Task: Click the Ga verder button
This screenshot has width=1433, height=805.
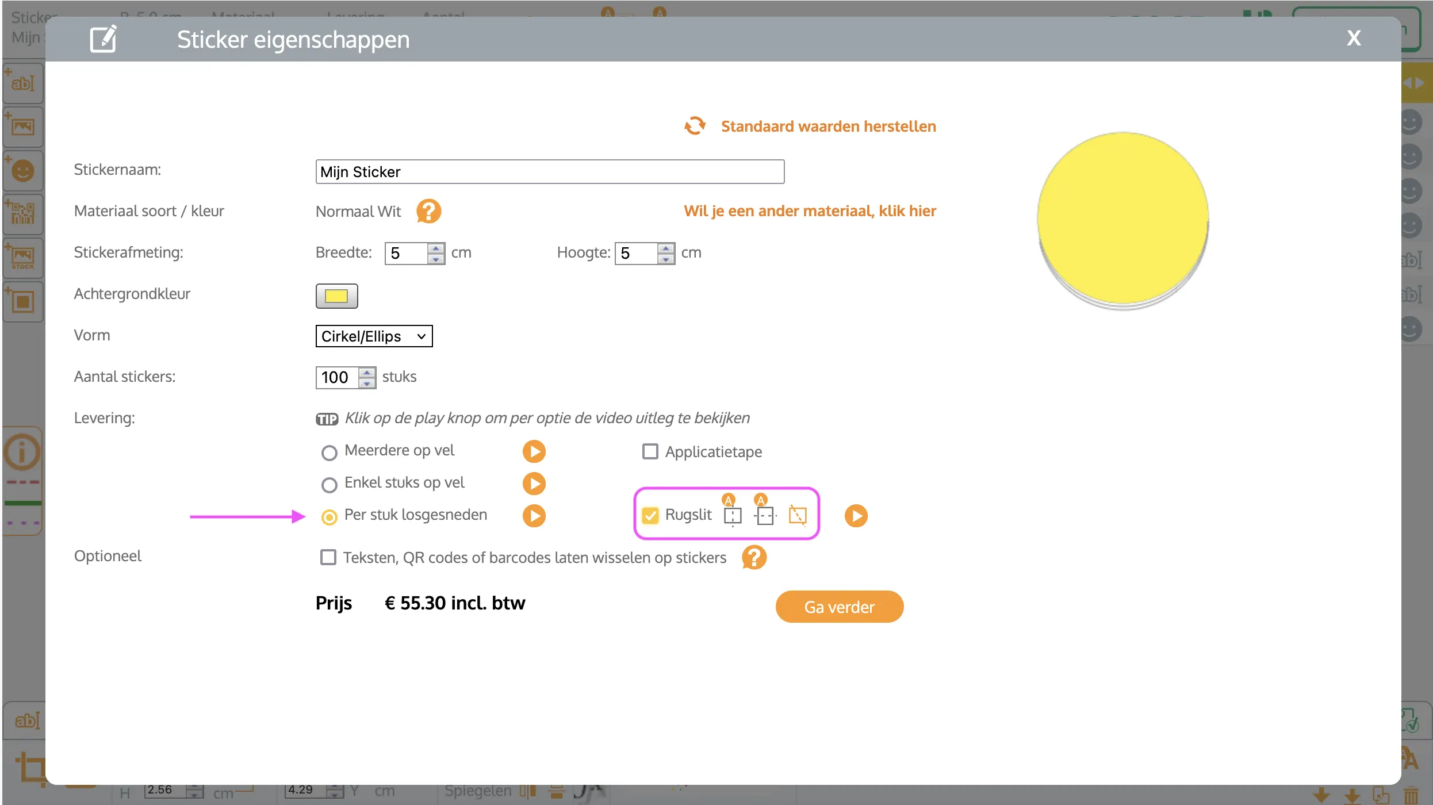Action: pos(839,607)
